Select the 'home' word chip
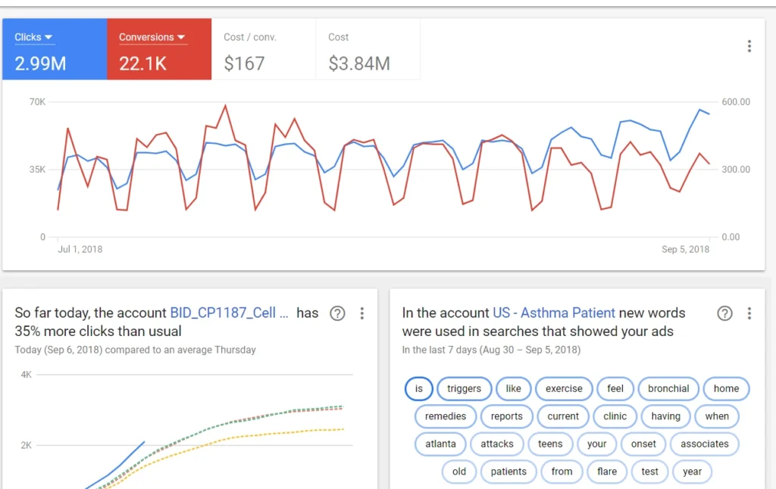776x489 pixels. pyautogui.click(x=726, y=388)
